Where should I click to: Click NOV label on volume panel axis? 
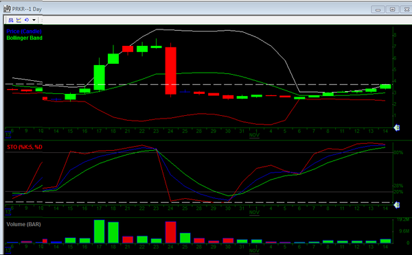254,250
